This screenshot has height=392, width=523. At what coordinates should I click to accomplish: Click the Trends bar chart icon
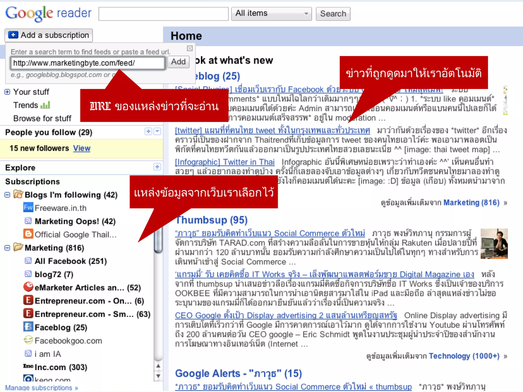45,105
